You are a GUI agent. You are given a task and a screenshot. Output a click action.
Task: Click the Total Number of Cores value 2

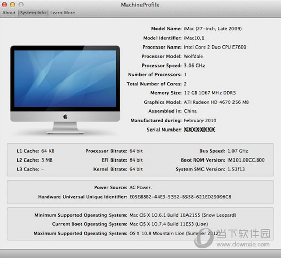[185, 84]
